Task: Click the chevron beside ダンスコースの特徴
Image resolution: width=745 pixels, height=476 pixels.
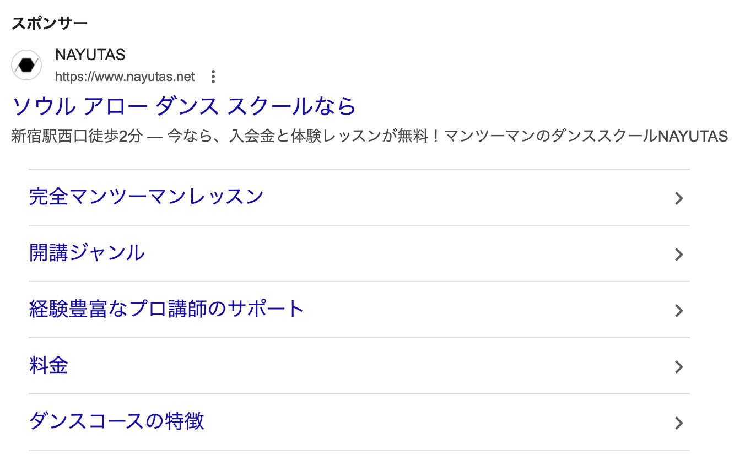Action: click(679, 423)
